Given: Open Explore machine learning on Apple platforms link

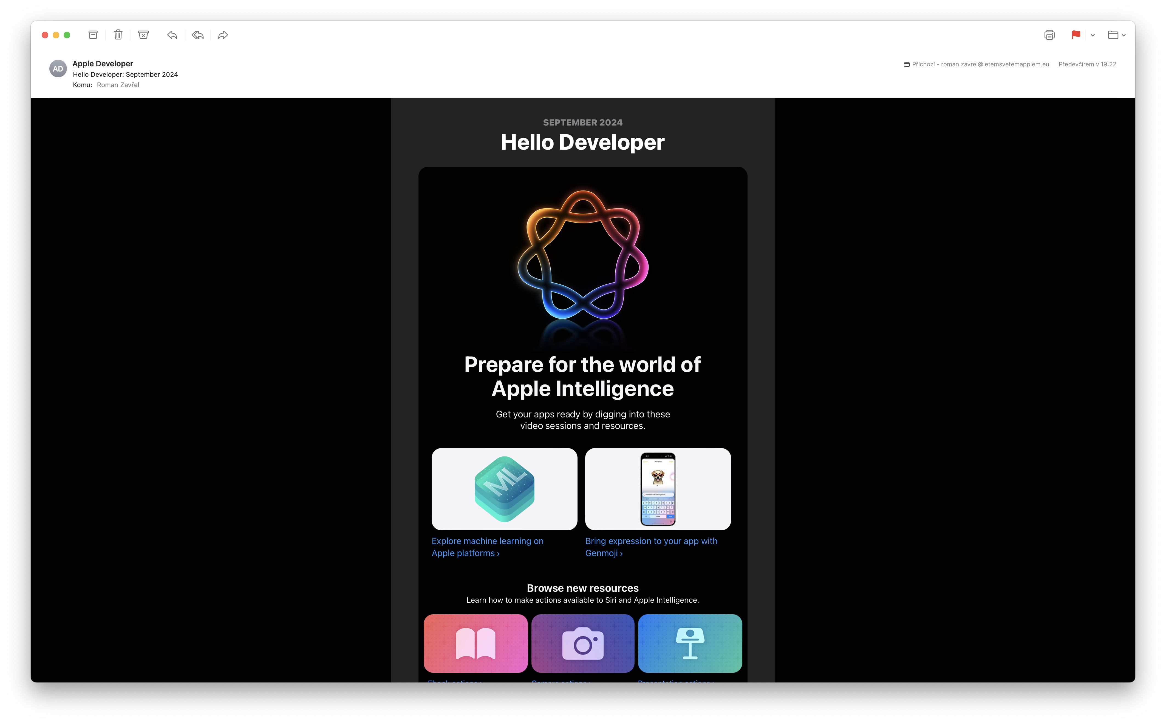Looking at the screenshot, I should [x=487, y=547].
